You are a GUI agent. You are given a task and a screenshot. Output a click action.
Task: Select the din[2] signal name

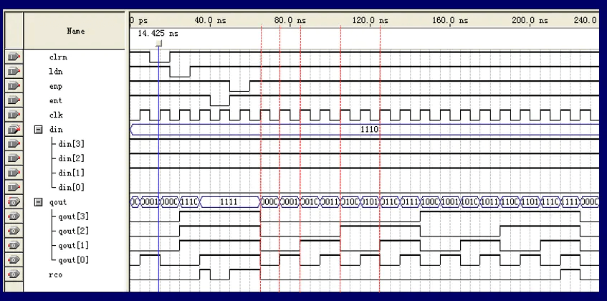[x=71, y=158]
